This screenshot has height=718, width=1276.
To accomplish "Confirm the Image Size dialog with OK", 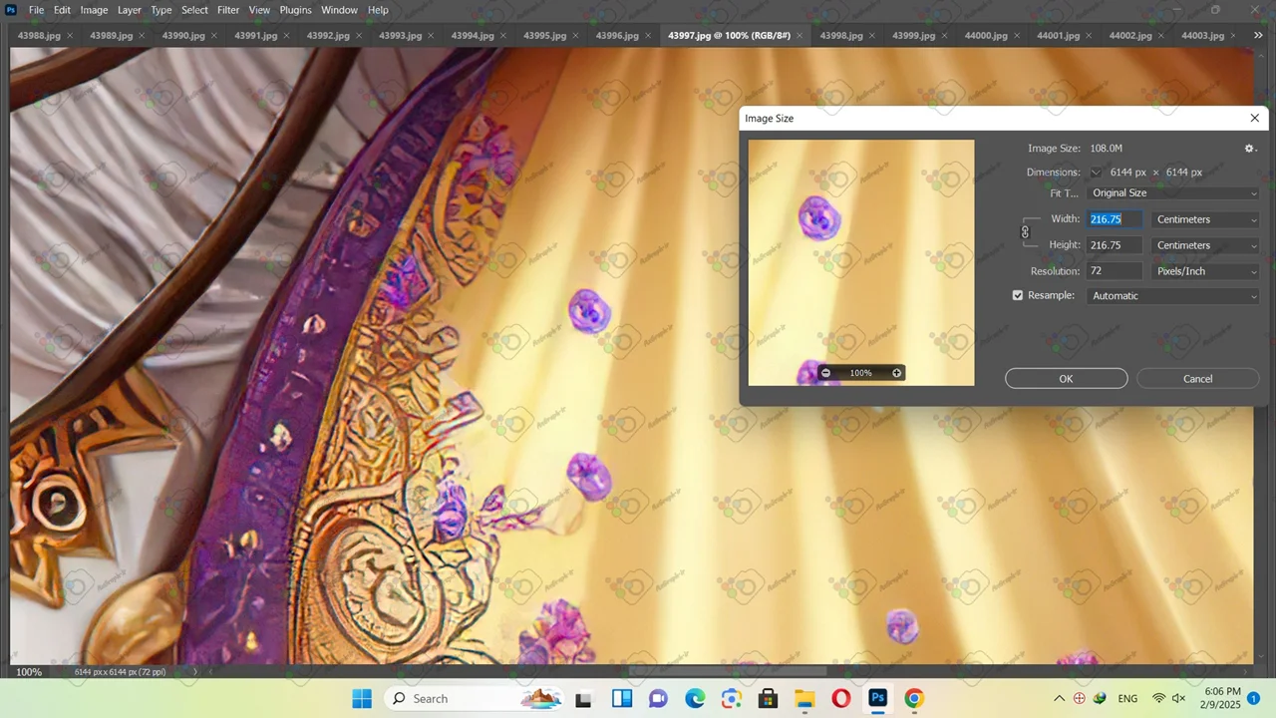I will [x=1066, y=379].
